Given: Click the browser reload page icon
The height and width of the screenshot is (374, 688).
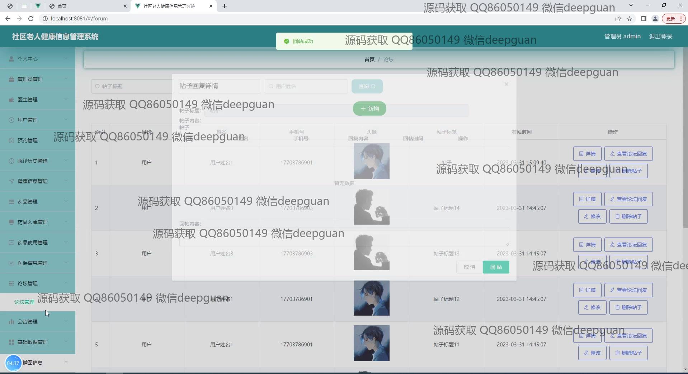Looking at the screenshot, I should point(31,19).
